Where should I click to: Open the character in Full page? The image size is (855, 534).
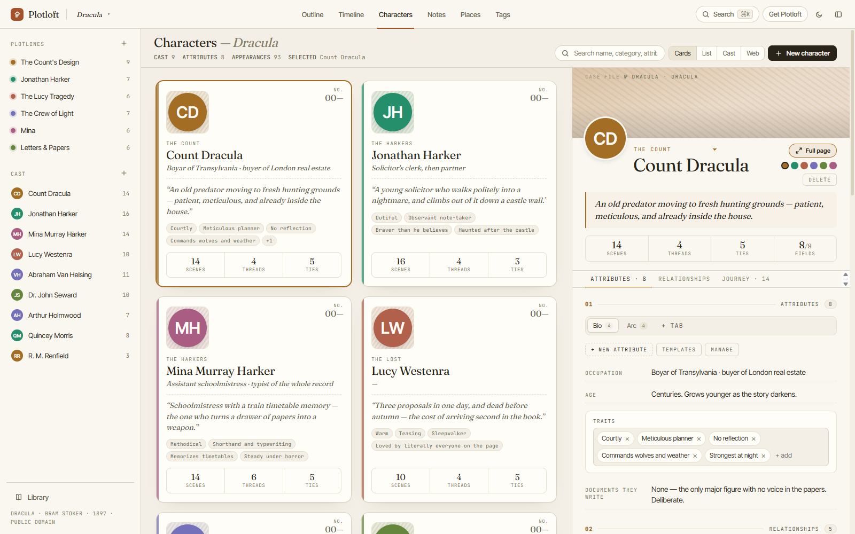tap(813, 151)
